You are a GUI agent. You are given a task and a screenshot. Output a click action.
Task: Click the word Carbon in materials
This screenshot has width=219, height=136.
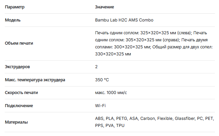click(x=148, y=119)
